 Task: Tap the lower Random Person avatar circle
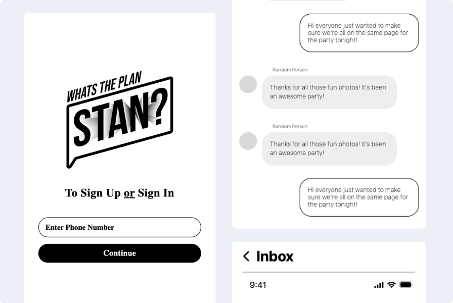248,141
